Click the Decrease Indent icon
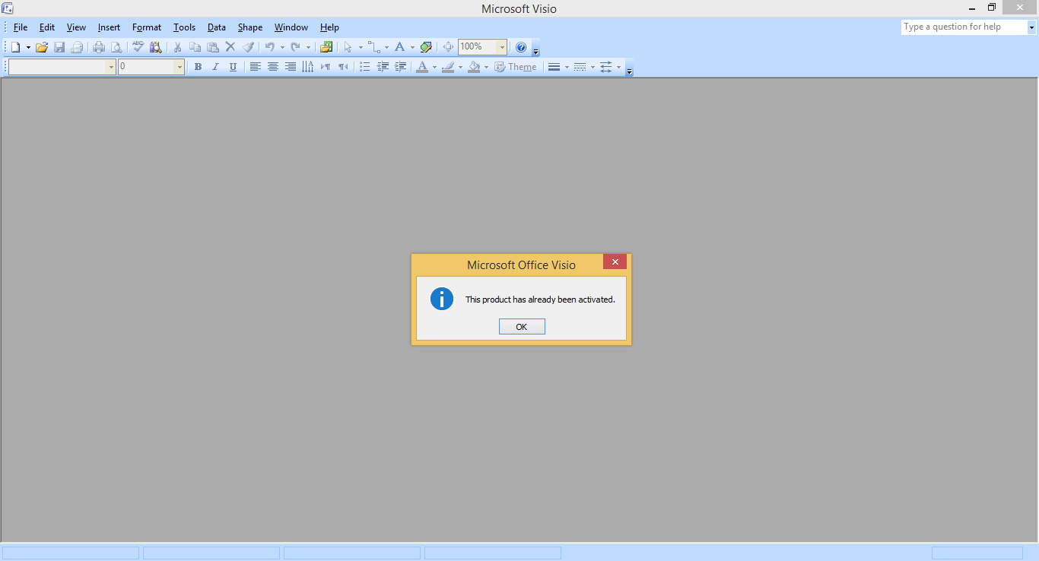Image resolution: width=1039 pixels, height=561 pixels. coord(383,67)
